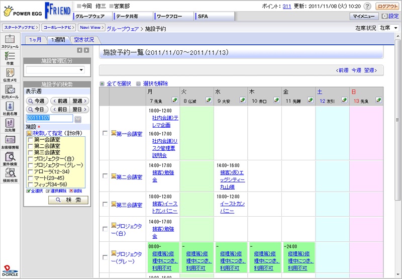Open the 作業 task list icon
402x279 pixels.
coord(10,58)
